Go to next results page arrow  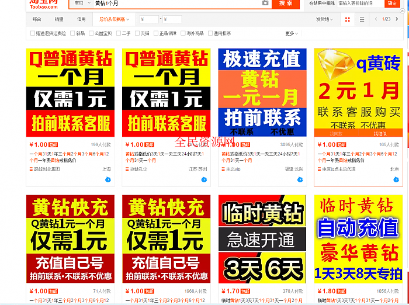pos(397,19)
